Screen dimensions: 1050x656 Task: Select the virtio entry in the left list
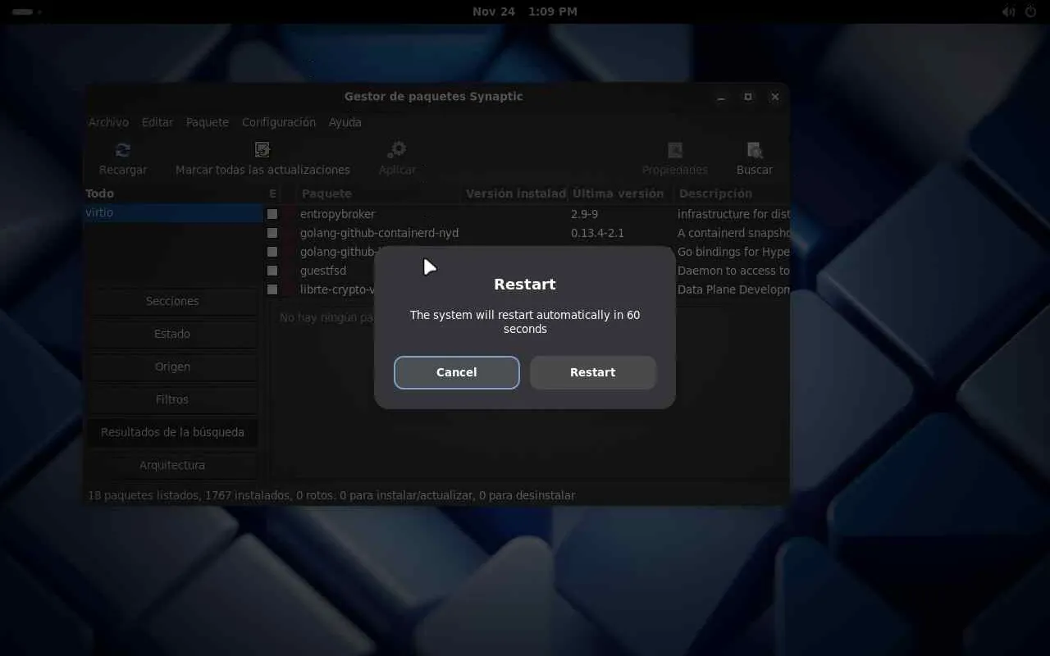[173, 212]
